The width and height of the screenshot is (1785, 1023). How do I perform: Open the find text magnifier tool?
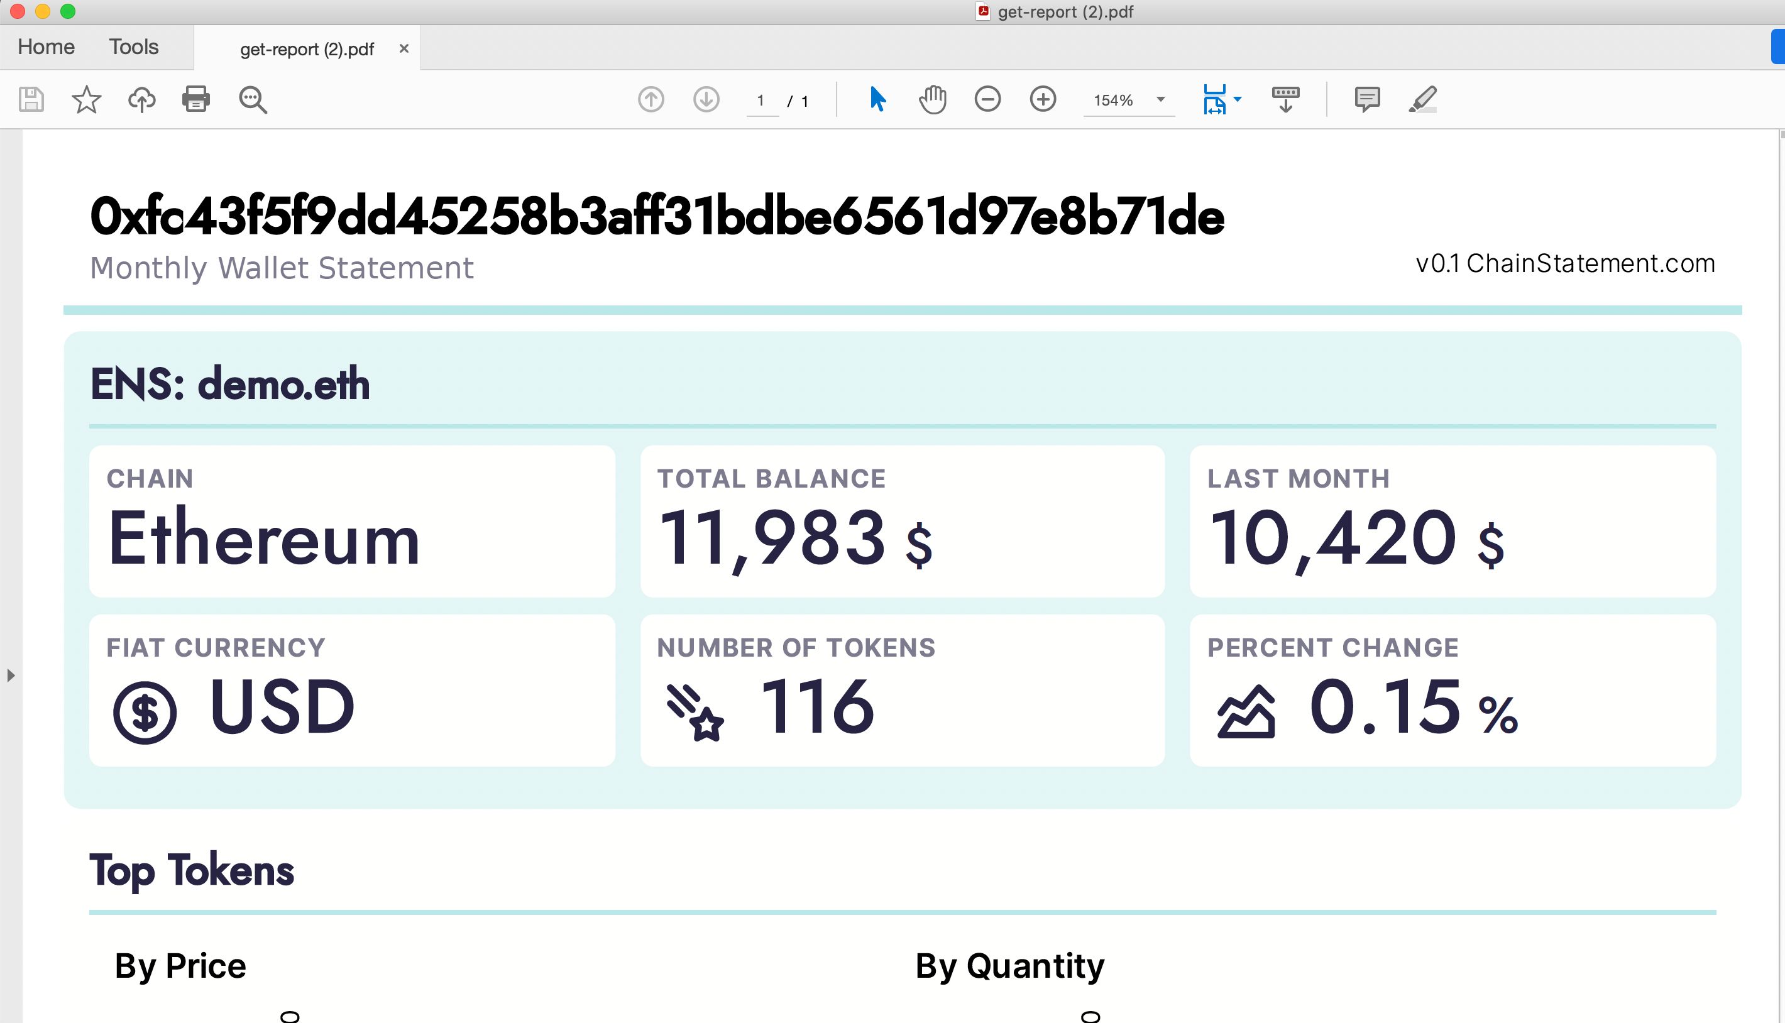click(x=252, y=99)
